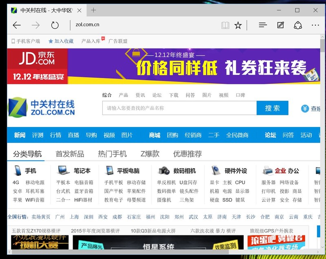Viewport: 326px width, 259px height.
Task: Click the 手机客户端 phone icon link
Action: coord(26,41)
